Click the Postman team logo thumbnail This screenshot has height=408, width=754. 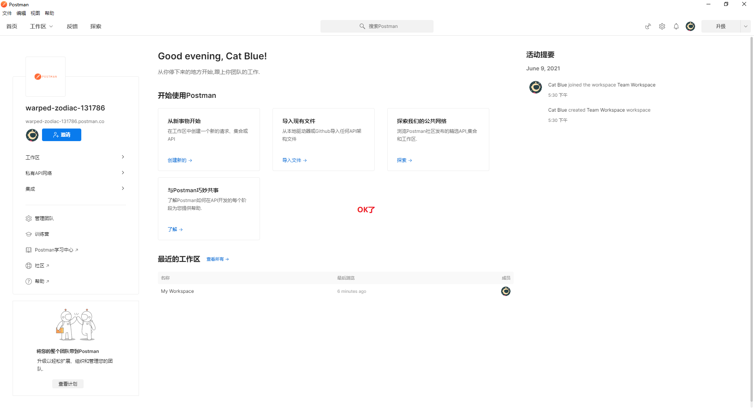46,77
